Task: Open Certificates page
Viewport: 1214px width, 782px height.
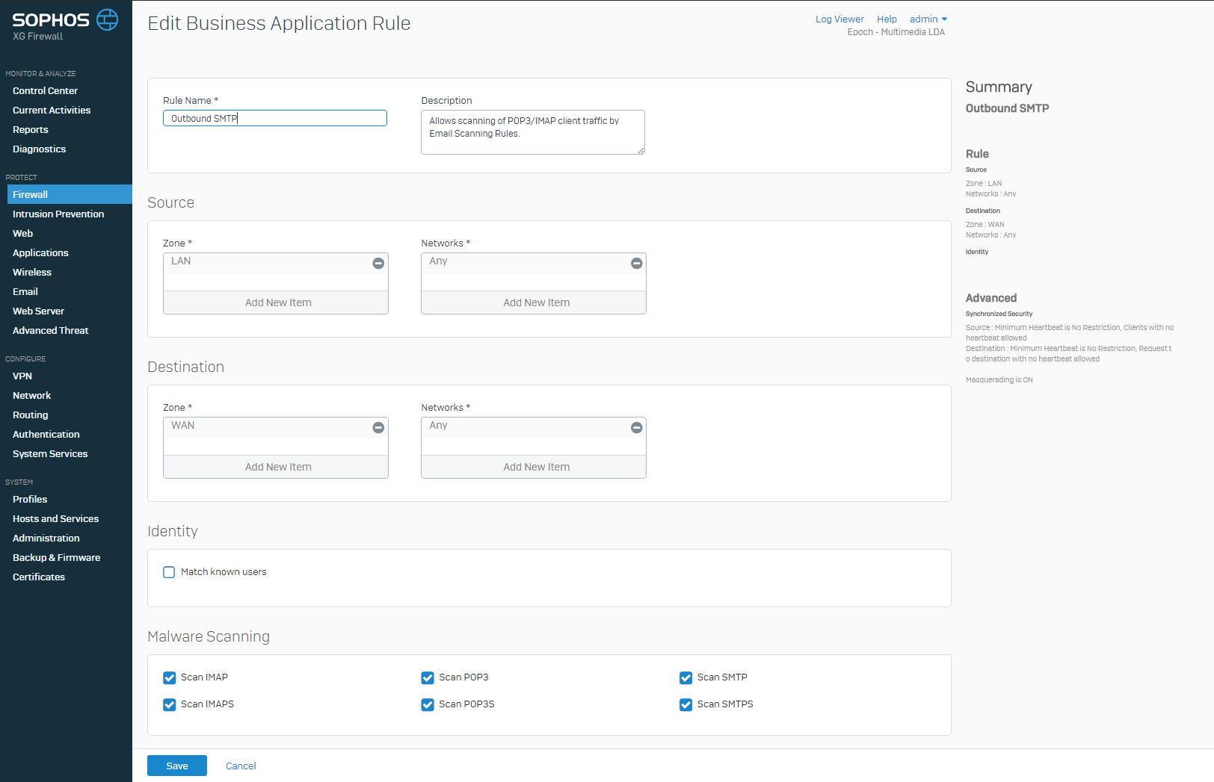Action: (39, 577)
